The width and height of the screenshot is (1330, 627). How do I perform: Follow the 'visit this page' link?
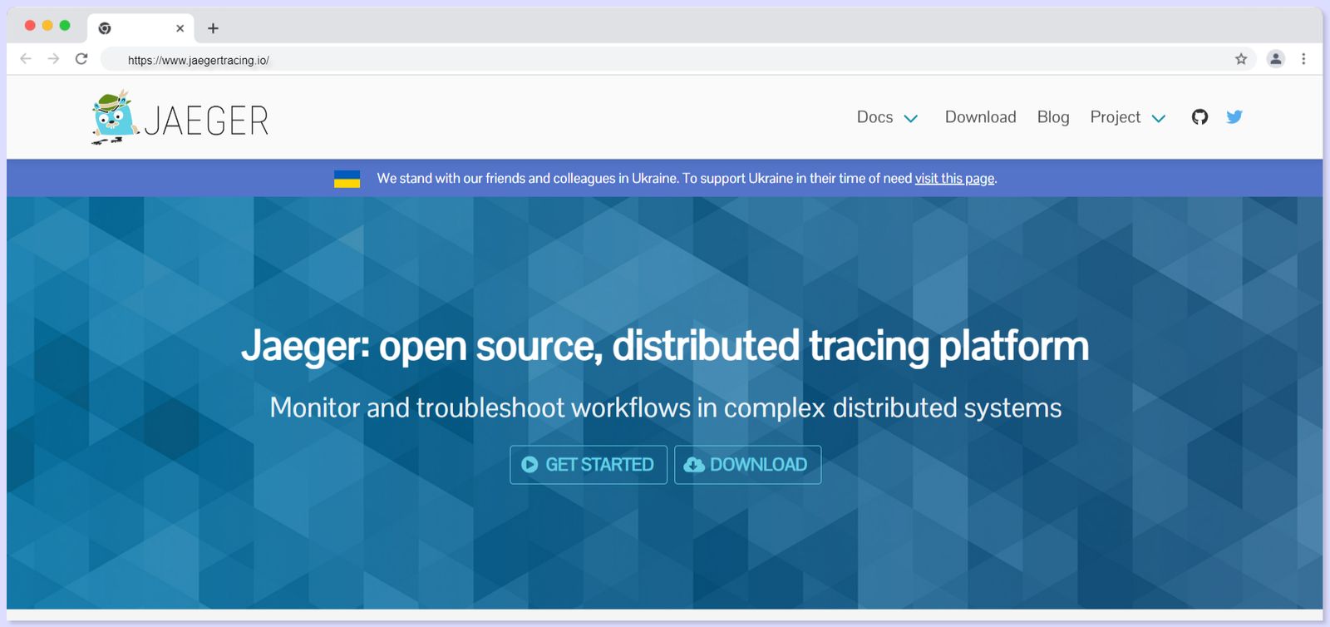(954, 179)
